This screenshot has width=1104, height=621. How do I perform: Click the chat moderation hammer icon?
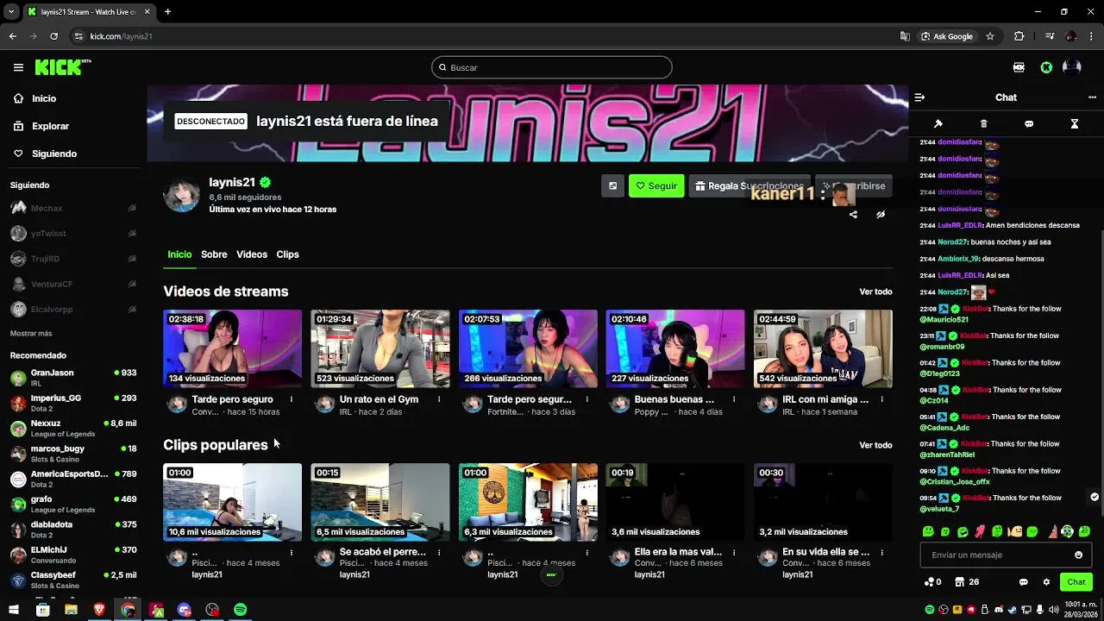click(938, 124)
